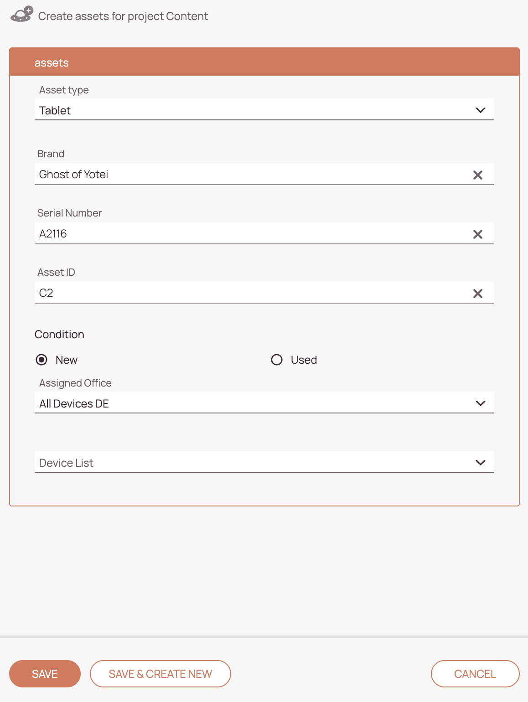
Task: Expand the Assigned Office dropdown chevron
Action: tap(481, 403)
